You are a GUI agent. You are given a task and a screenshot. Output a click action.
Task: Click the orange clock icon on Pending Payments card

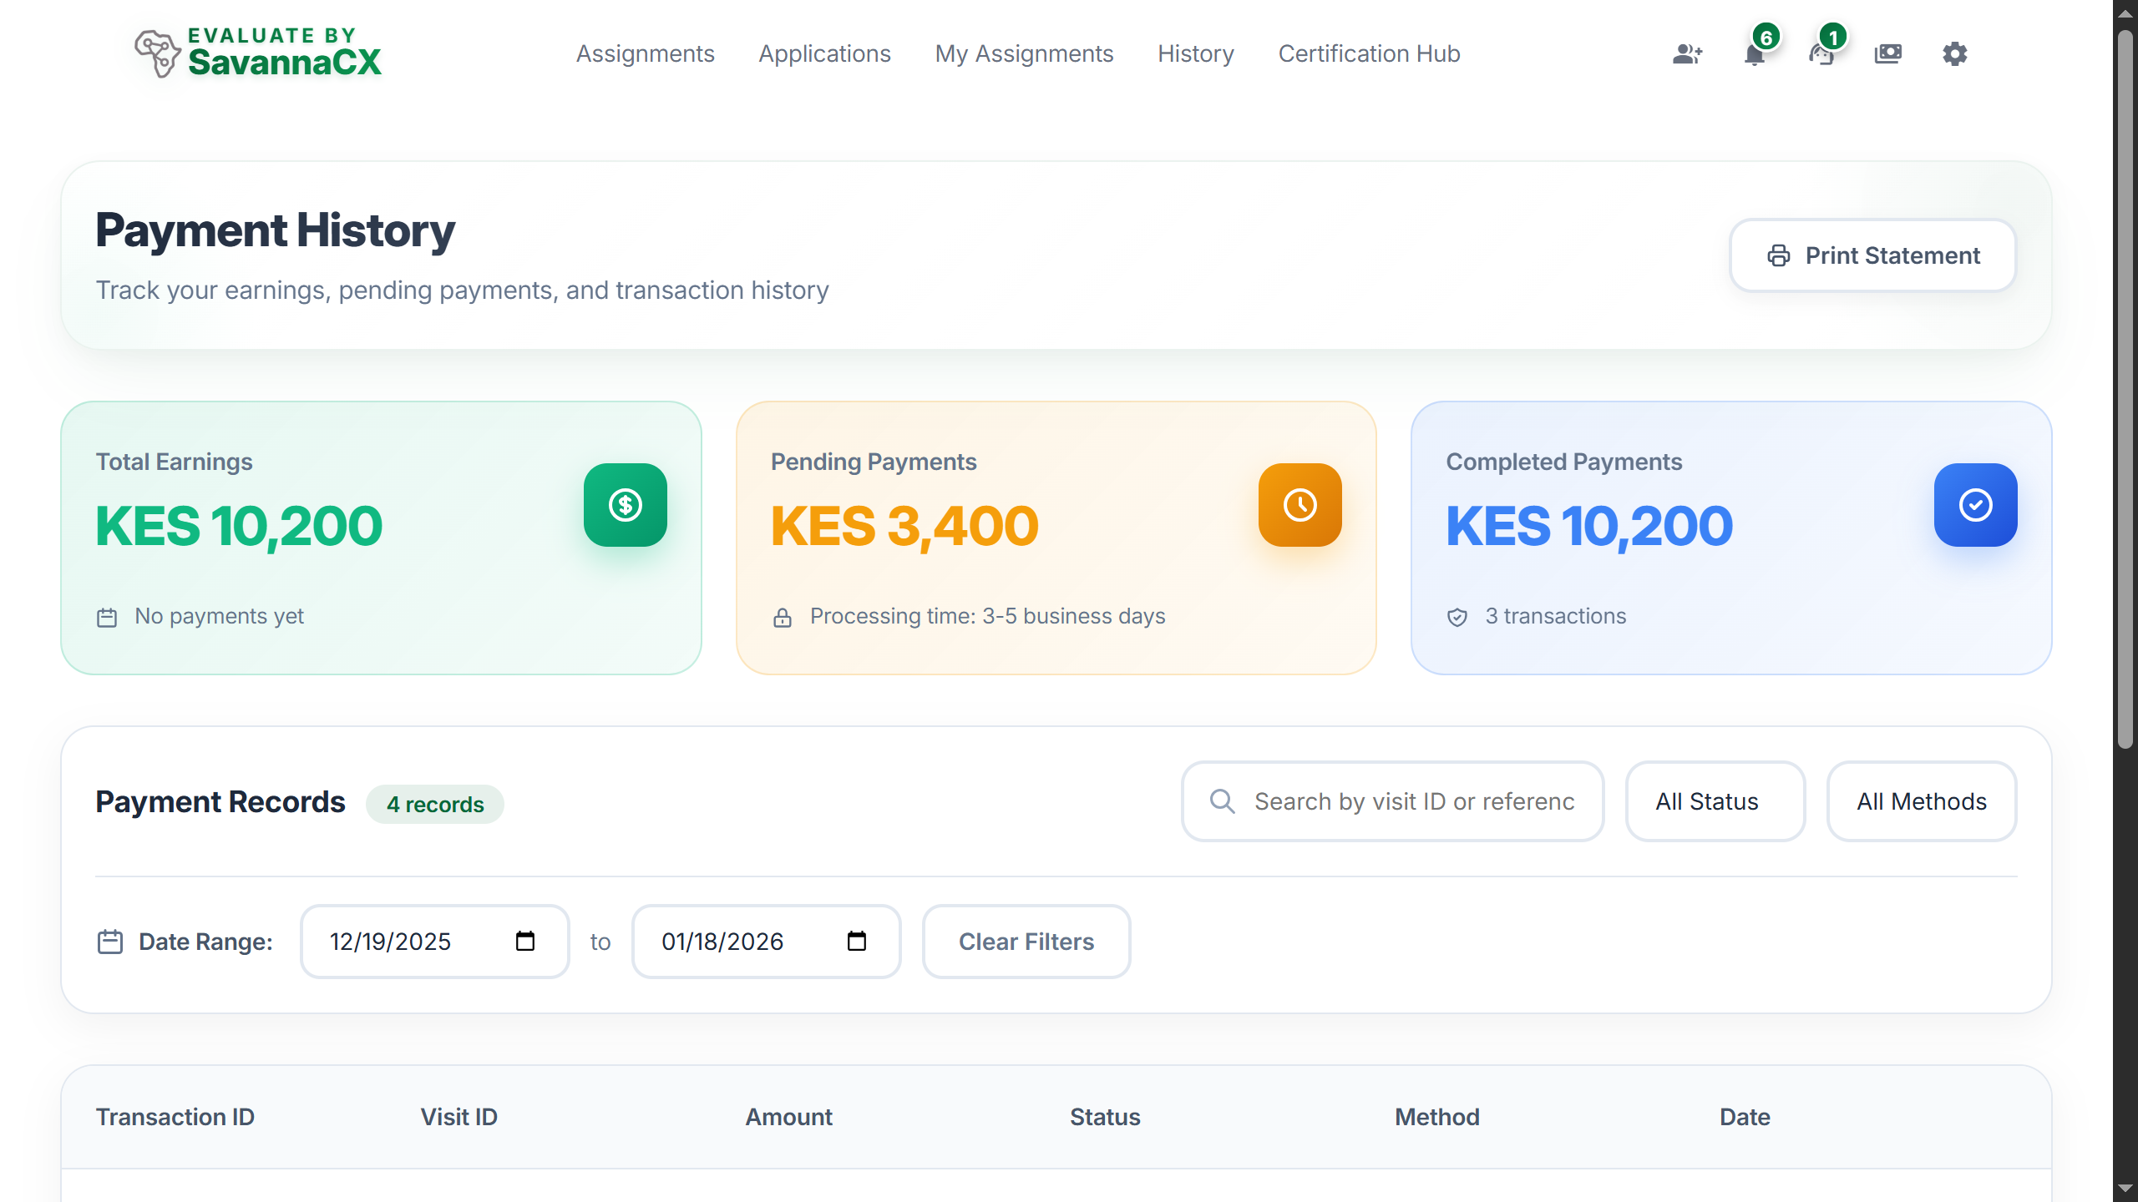coord(1300,504)
